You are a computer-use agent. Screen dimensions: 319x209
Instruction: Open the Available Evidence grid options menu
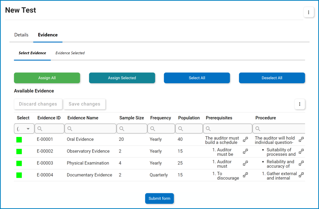(x=300, y=104)
